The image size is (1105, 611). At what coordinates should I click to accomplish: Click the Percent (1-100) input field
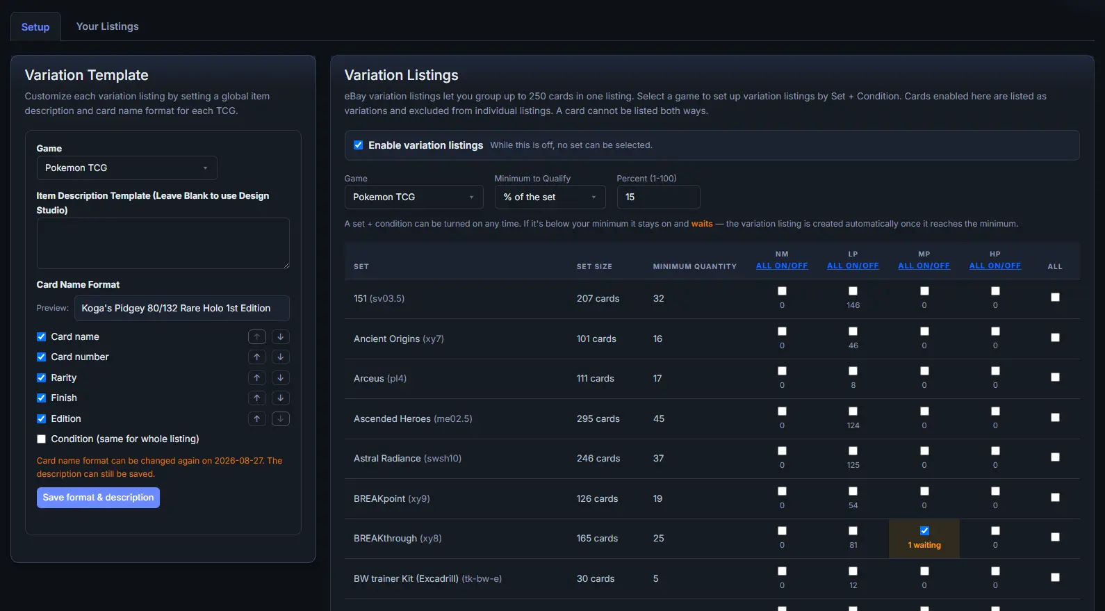pyautogui.click(x=658, y=197)
